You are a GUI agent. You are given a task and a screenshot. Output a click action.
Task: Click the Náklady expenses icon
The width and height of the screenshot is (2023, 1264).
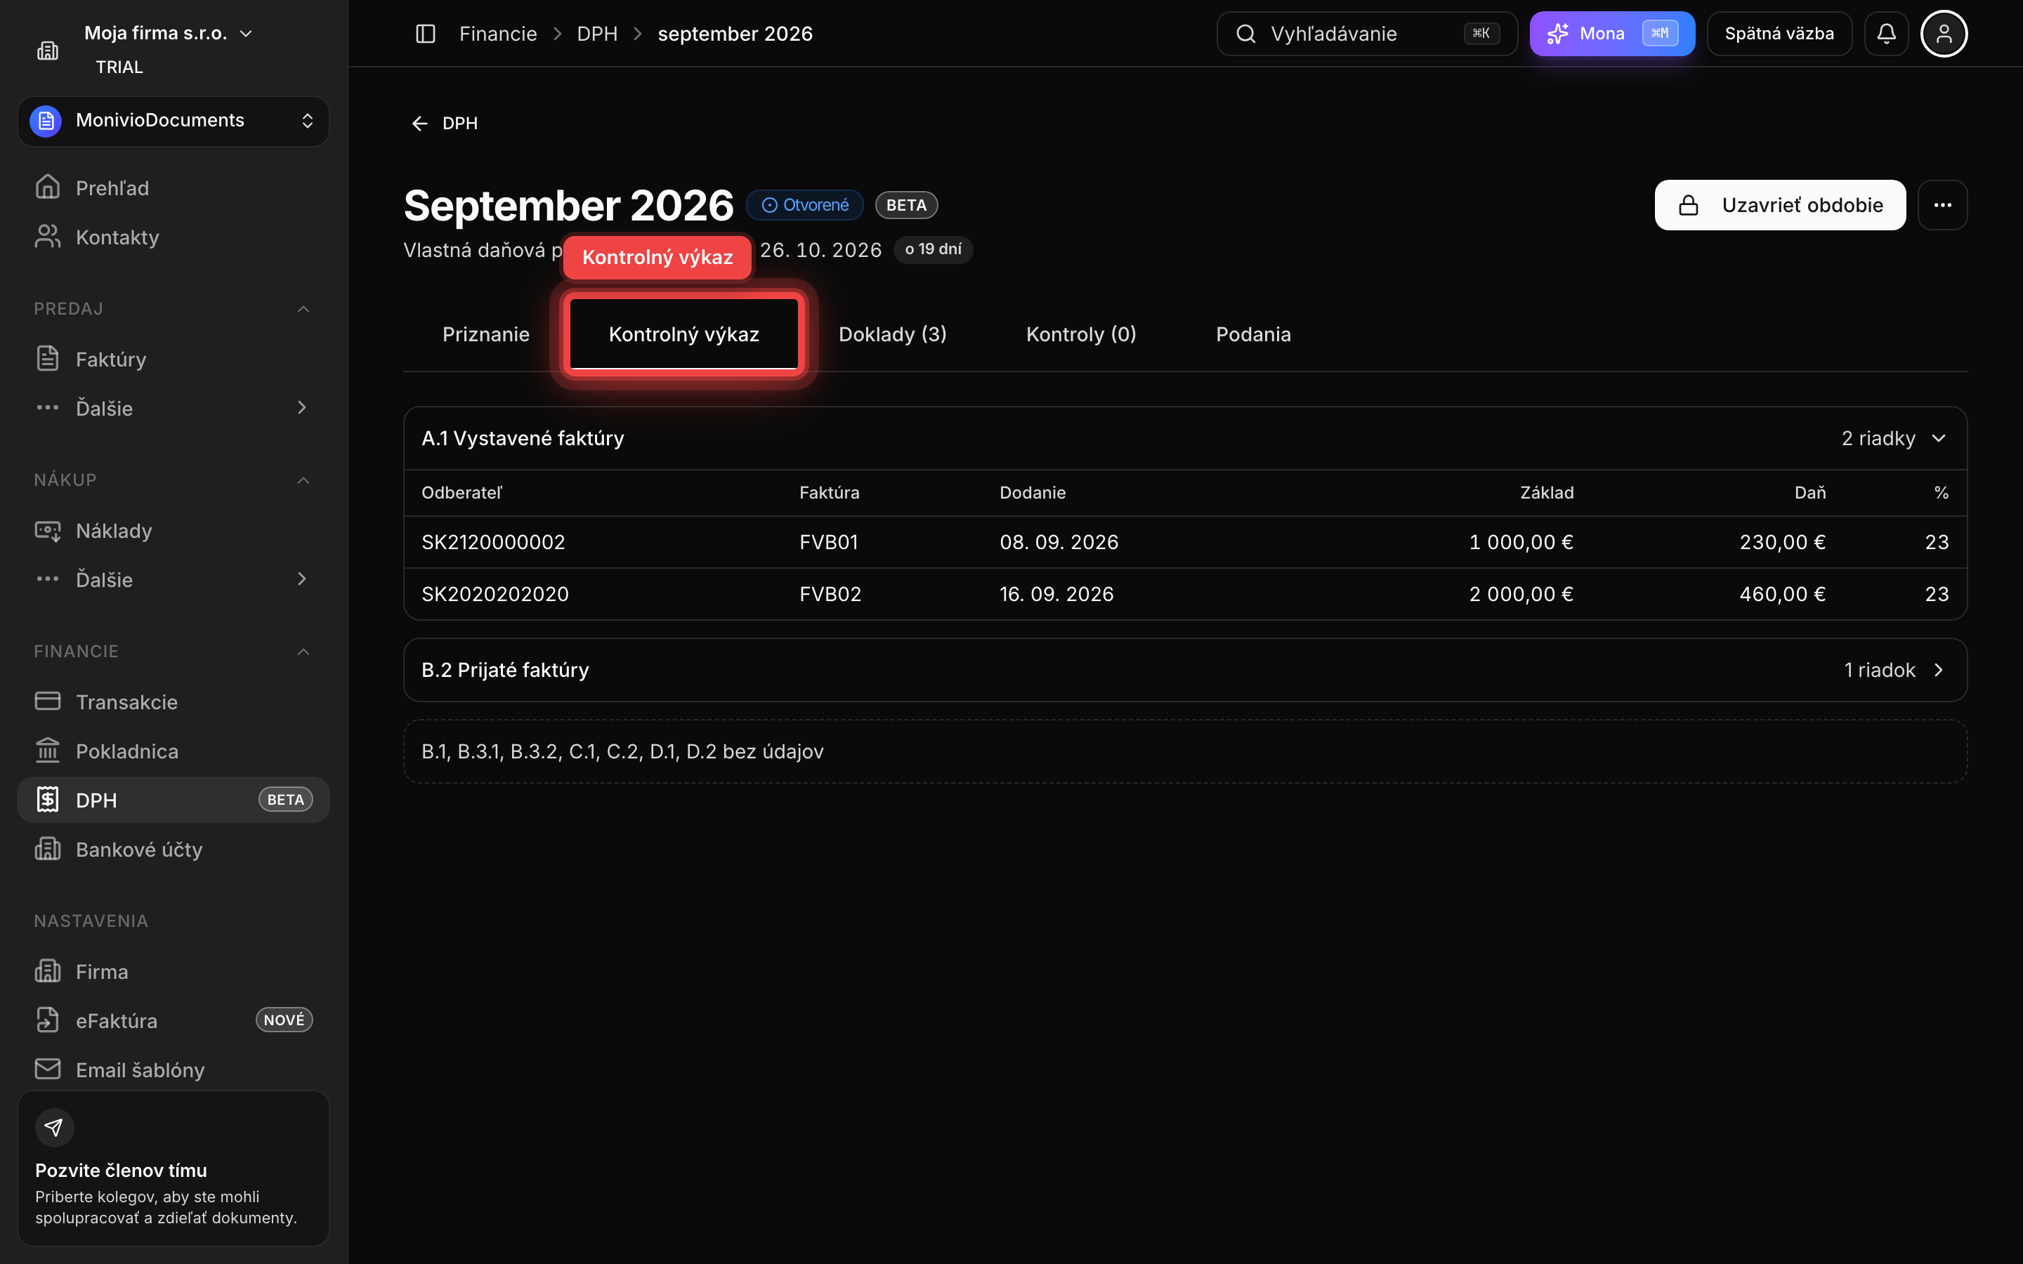(48, 530)
